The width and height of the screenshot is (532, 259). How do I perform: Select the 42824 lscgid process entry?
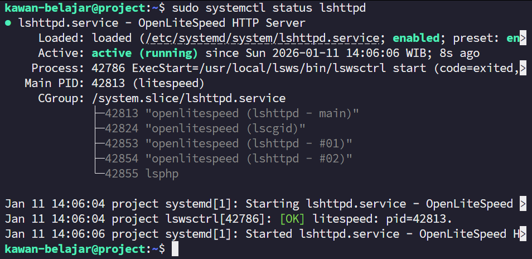205,129
